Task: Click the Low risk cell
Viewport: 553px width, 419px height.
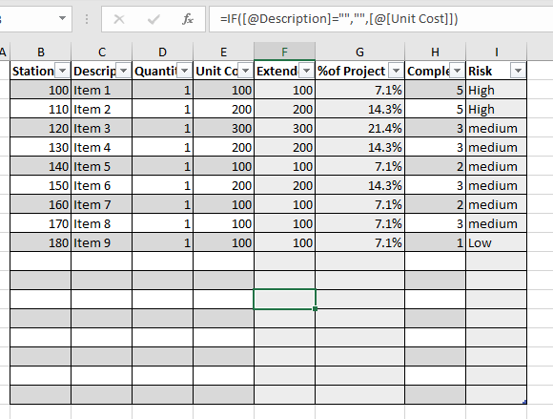Action: (496, 242)
